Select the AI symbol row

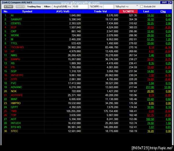click(87, 15)
